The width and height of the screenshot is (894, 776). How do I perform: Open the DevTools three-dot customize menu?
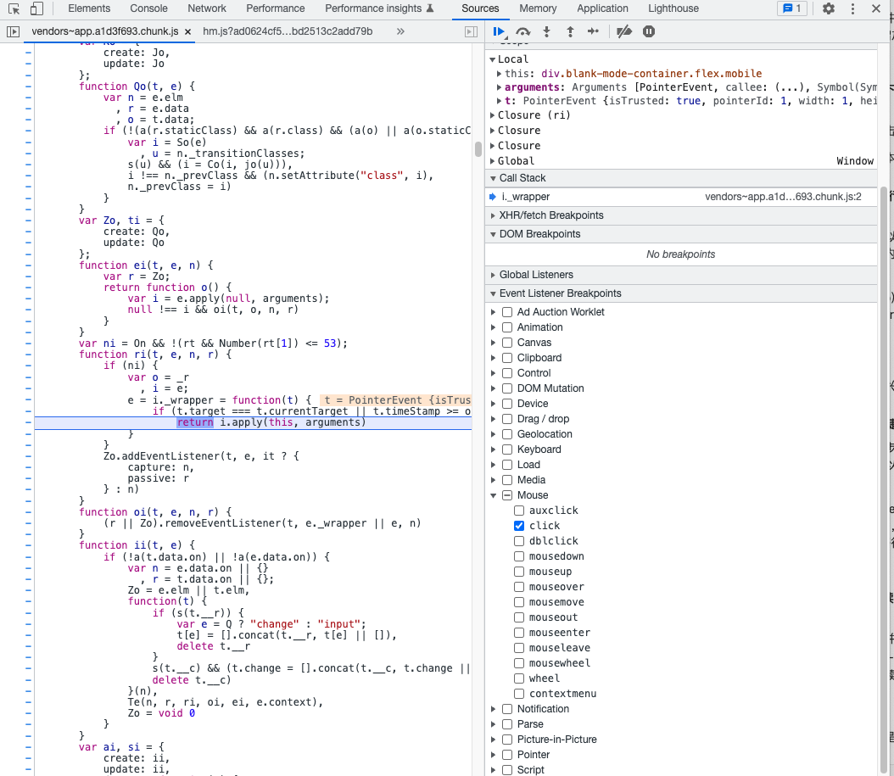[853, 8]
